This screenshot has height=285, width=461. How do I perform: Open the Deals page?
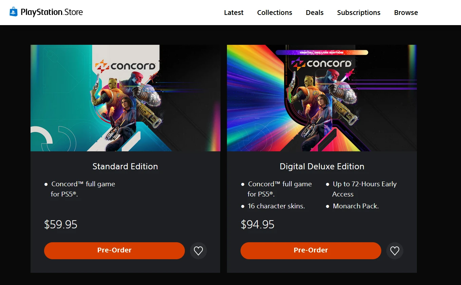point(314,13)
